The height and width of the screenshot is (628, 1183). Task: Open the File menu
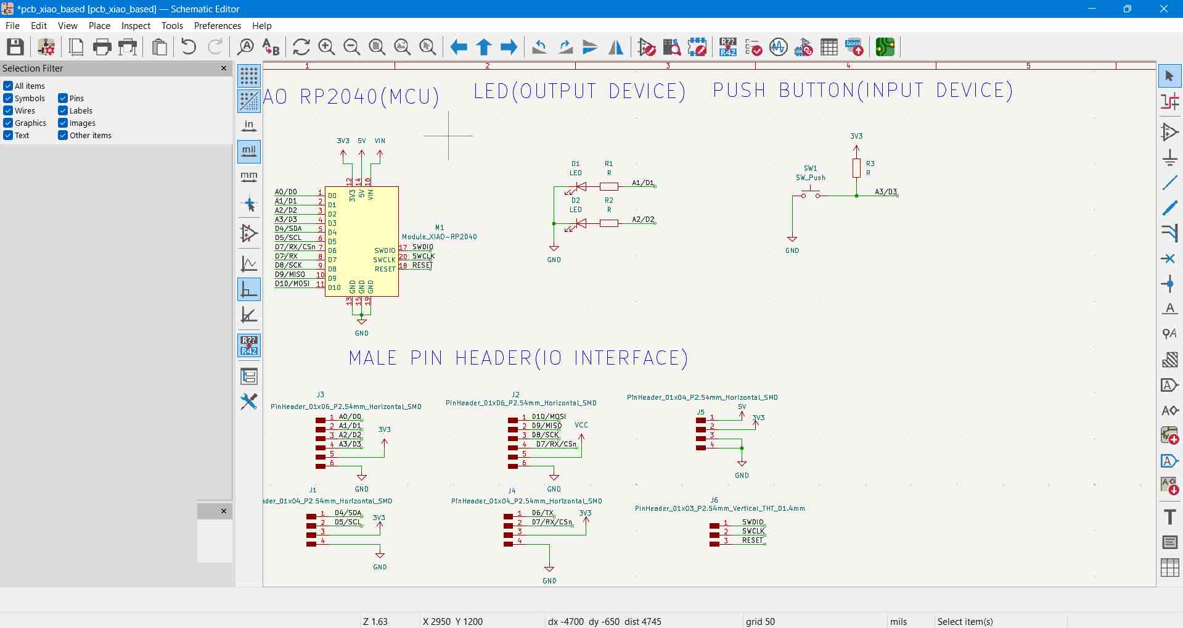12,25
